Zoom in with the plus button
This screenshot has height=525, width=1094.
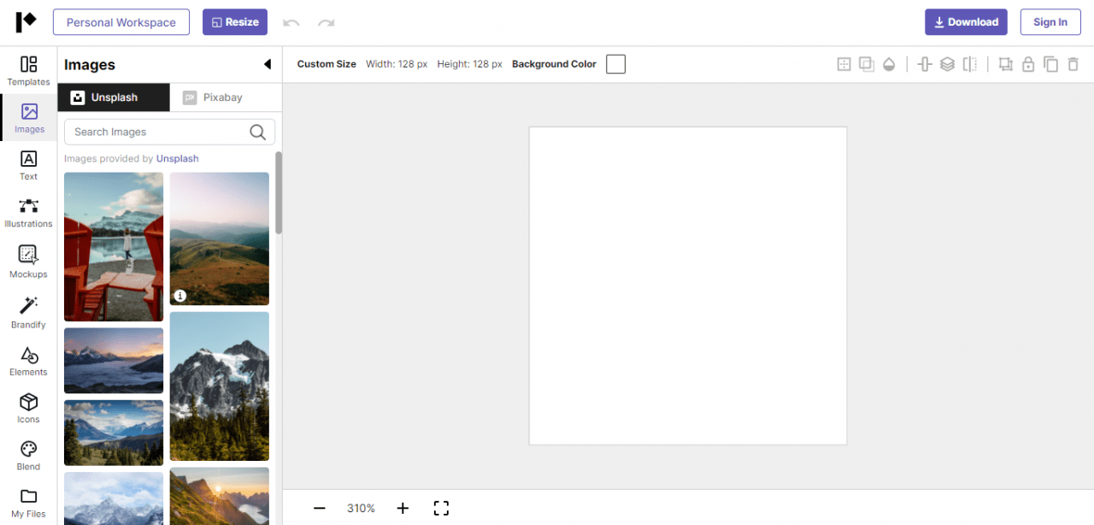point(403,508)
